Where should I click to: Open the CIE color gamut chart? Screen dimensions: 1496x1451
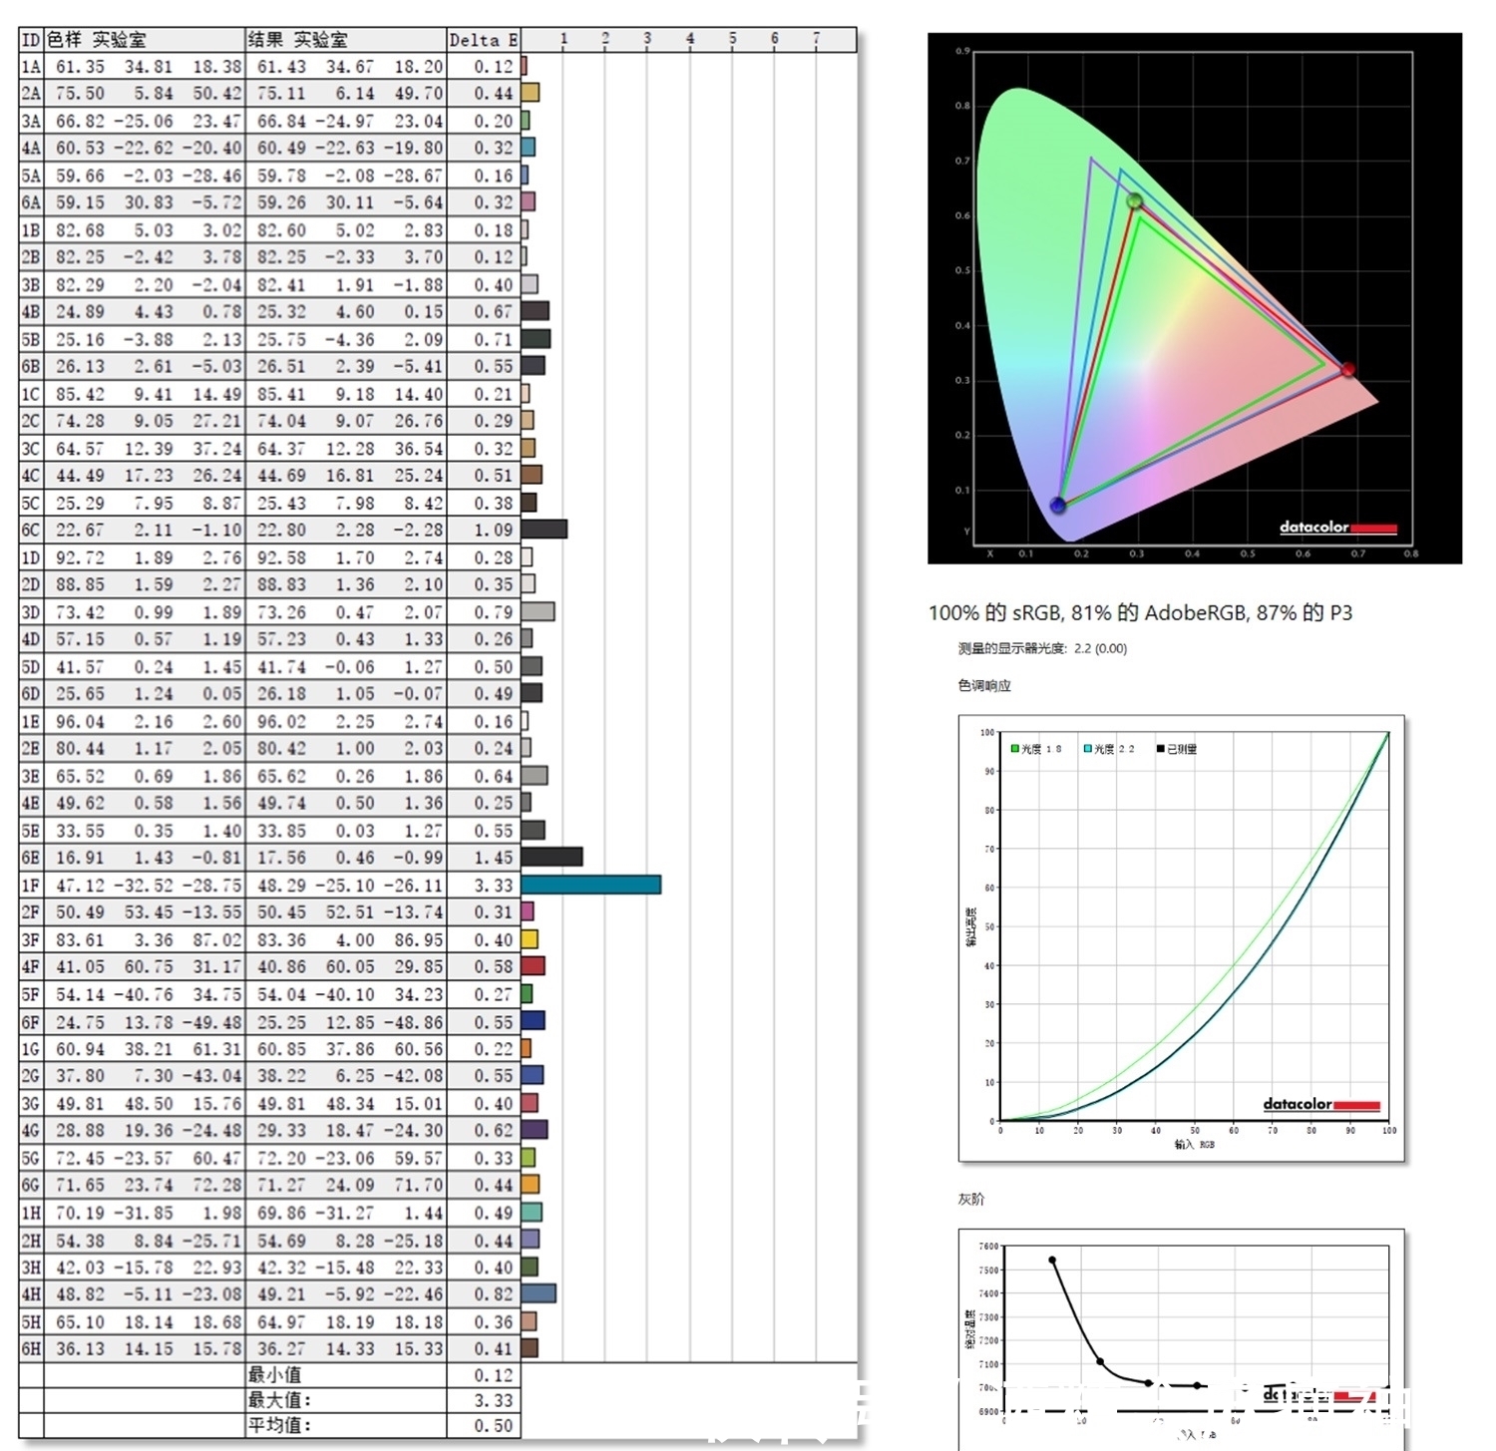[1194, 298]
